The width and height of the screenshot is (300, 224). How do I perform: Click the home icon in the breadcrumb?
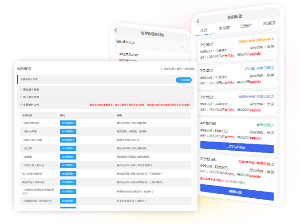click(x=162, y=69)
